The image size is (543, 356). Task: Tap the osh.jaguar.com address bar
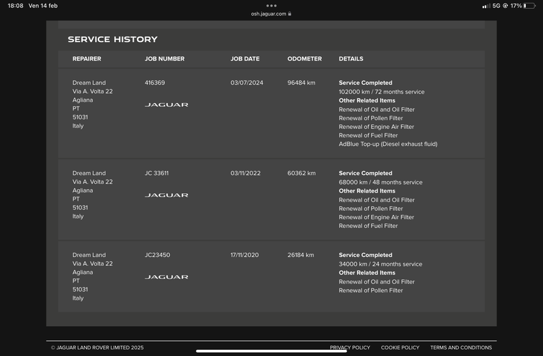tap(271, 14)
